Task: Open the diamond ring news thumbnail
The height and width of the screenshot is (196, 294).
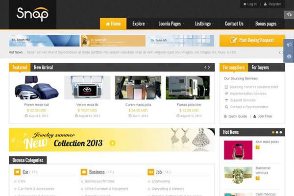Action: (x=238, y=175)
